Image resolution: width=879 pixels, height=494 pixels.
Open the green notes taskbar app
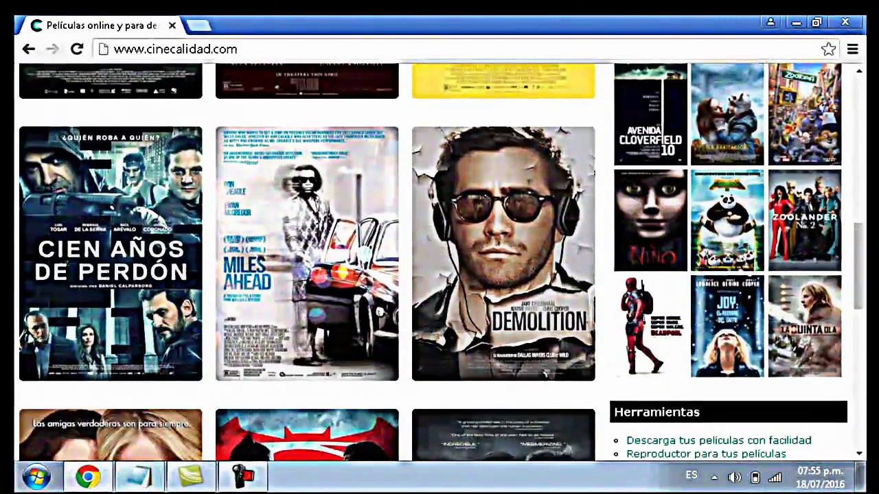click(x=190, y=476)
